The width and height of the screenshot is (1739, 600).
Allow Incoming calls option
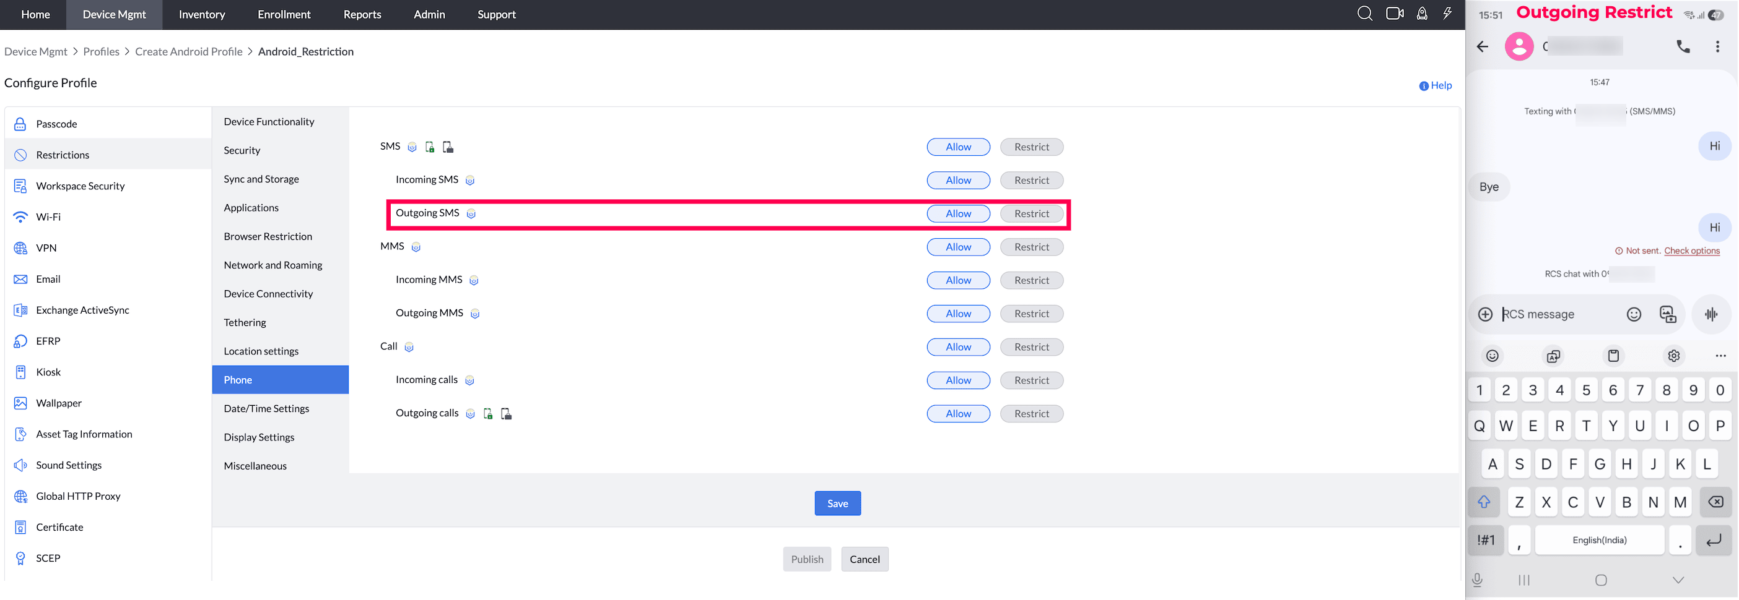(957, 380)
